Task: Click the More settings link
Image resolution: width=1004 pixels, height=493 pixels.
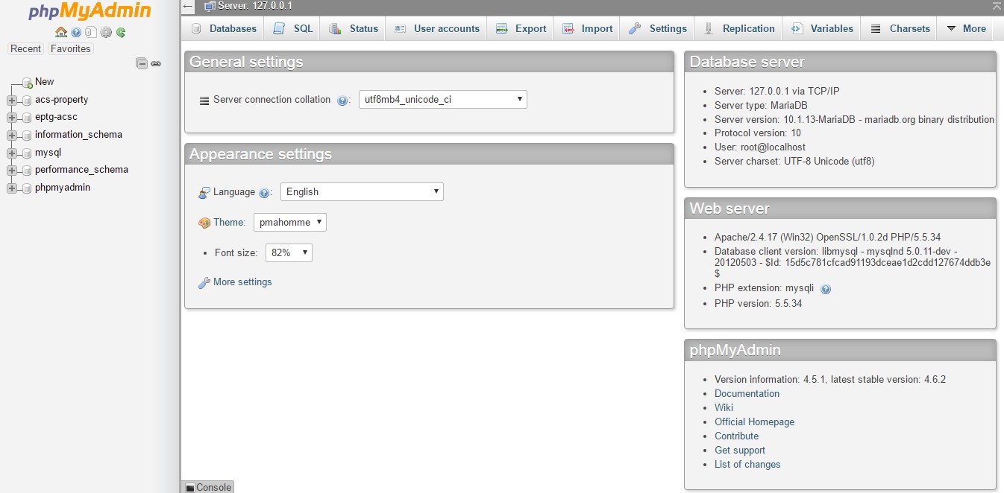Action: click(242, 282)
